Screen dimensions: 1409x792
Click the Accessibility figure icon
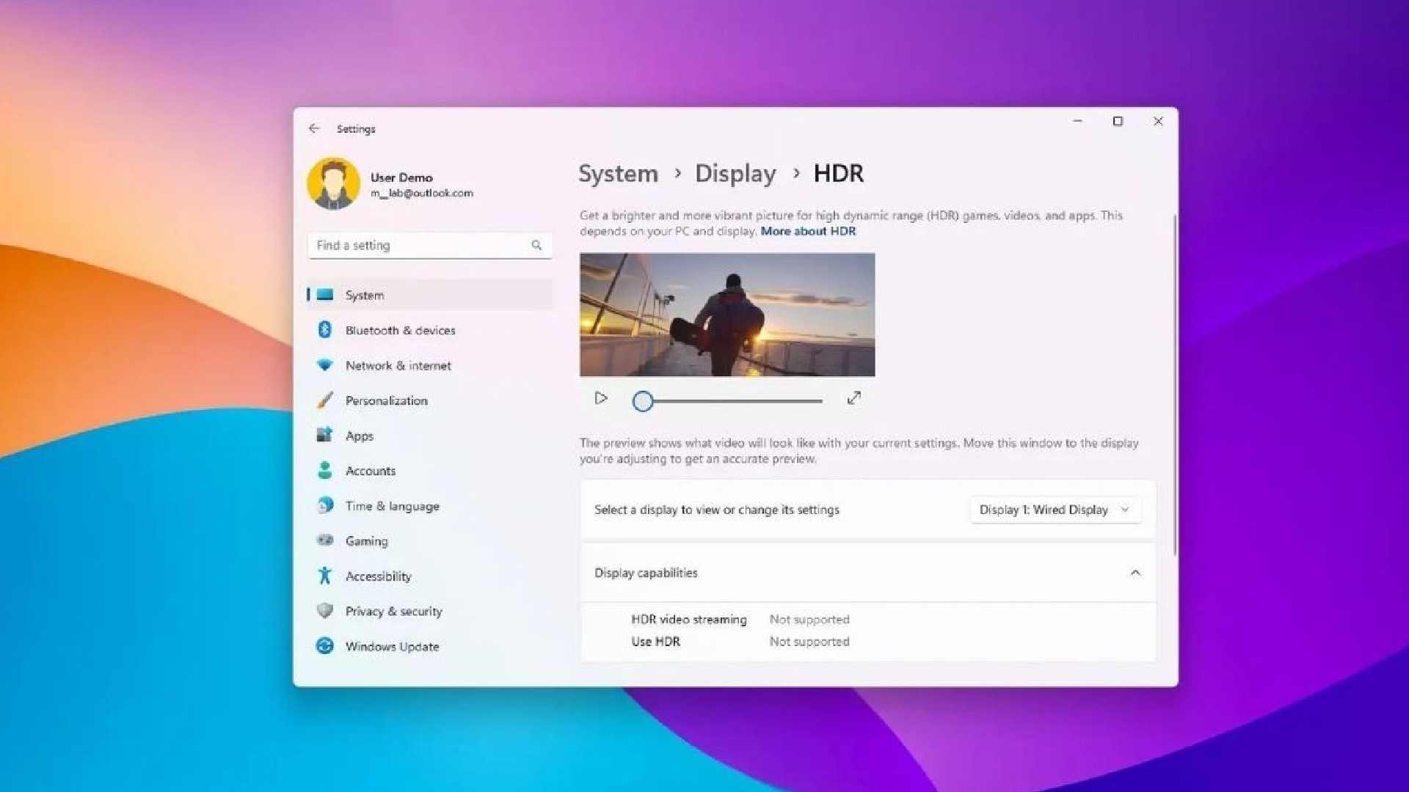coord(324,576)
